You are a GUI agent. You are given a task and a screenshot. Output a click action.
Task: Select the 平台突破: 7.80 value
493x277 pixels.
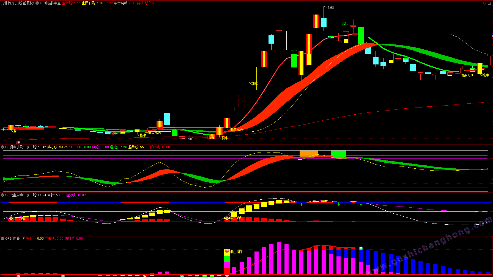(125, 3)
